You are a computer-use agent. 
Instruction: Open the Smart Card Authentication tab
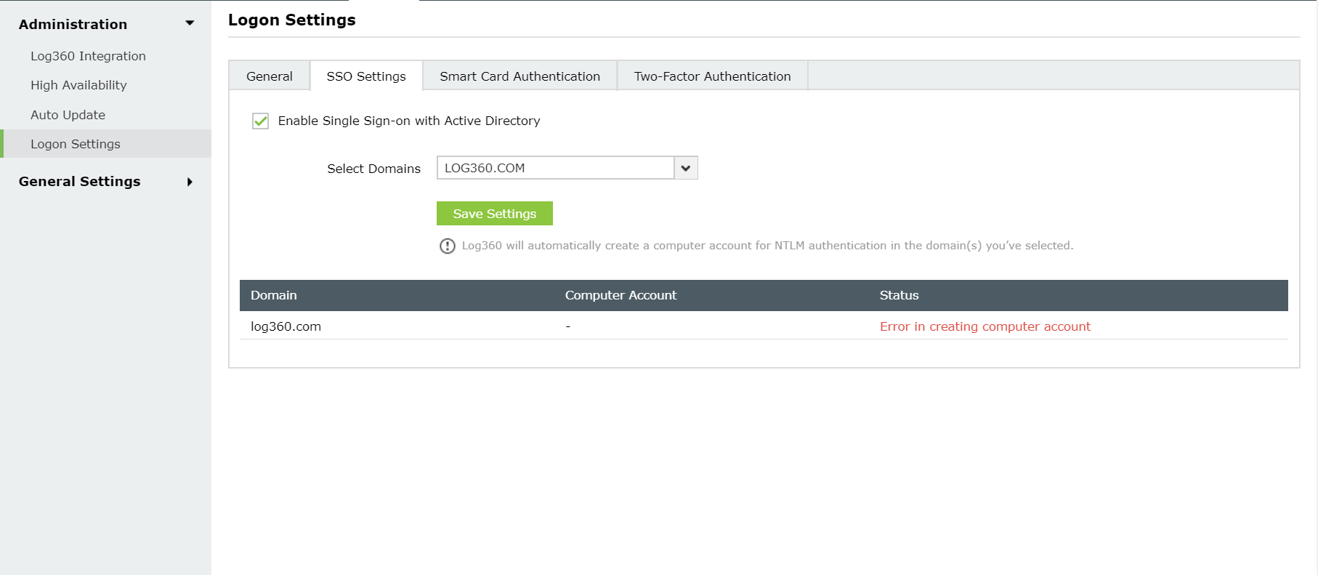pos(519,76)
